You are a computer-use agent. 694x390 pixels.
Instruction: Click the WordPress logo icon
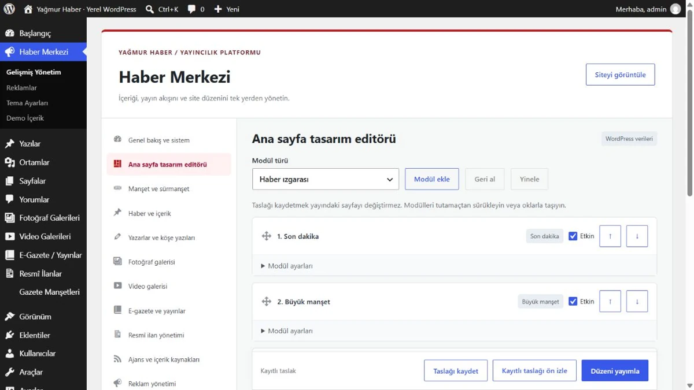tap(9, 9)
